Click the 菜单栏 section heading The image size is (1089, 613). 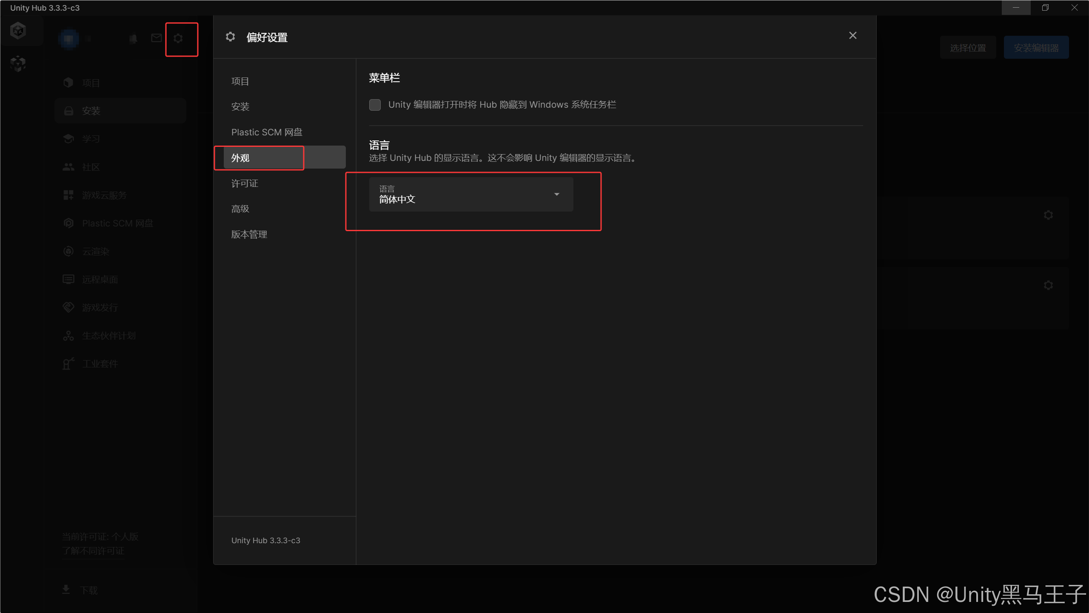(x=384, y=78)
